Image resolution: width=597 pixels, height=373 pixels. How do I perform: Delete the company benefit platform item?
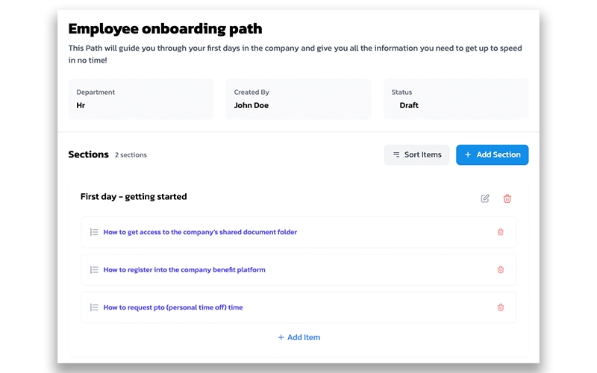point(500,269)
